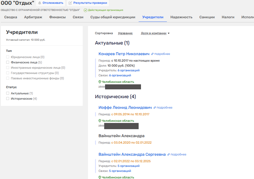
Task: Click подробнее next to Вайнштейн Александра Сергеевна
Action: pos(178,155)
